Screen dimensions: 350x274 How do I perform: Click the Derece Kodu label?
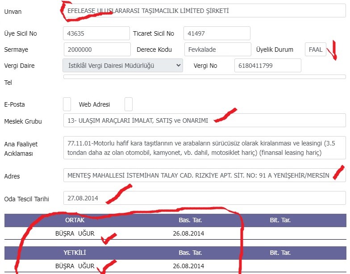pos(154,50)
